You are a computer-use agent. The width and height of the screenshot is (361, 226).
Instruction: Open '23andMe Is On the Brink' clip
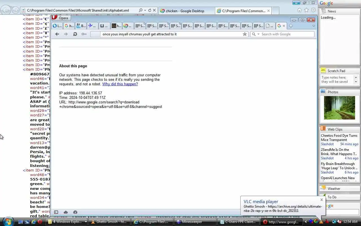tap(339, 152)
